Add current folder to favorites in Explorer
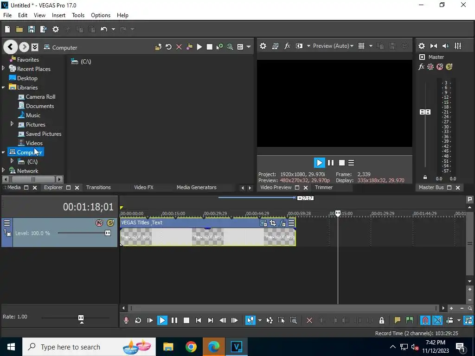The width and height of the screenshot is (475, 356). point(189,47)
